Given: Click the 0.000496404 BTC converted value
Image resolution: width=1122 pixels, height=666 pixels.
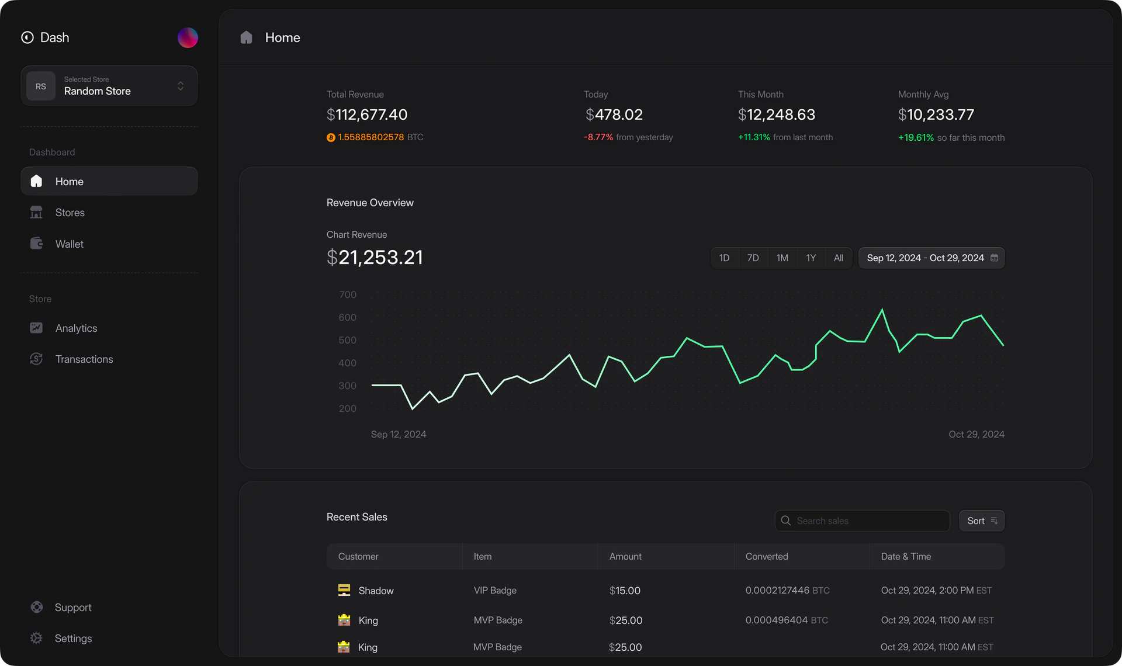Looking at the screenshot, I should tap(787, 620).
